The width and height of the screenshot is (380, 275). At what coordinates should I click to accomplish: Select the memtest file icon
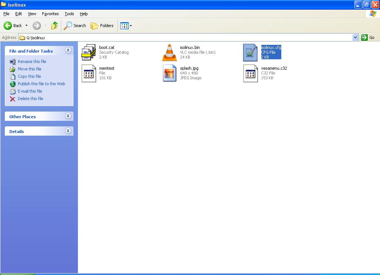(89, 73)
